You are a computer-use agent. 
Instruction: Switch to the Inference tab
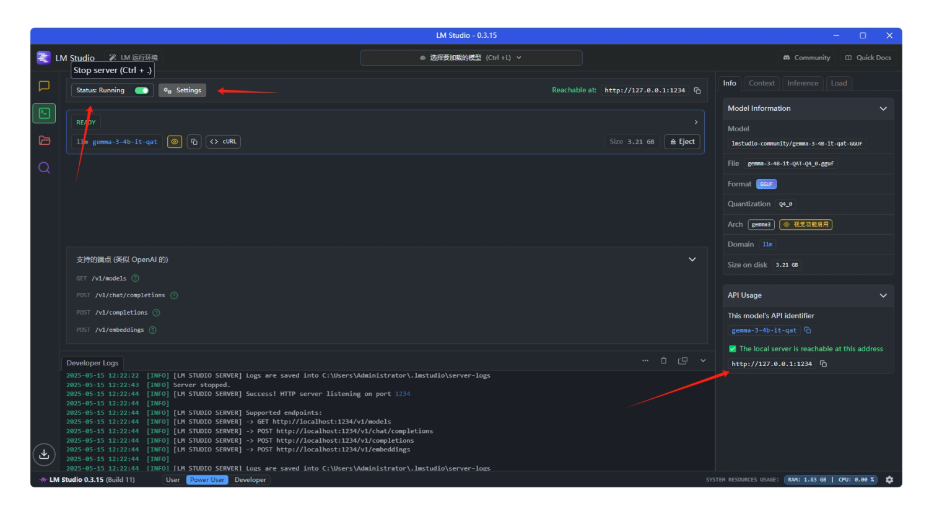pos(803,83)
